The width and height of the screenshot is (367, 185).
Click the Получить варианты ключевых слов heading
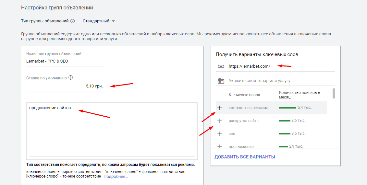(257, 54)
